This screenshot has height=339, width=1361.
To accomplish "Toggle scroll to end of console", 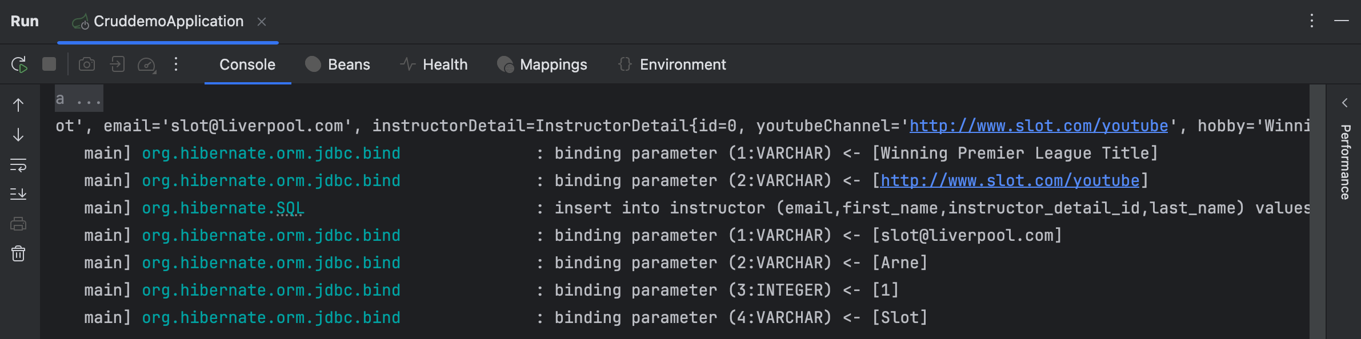I will (18, 195).
